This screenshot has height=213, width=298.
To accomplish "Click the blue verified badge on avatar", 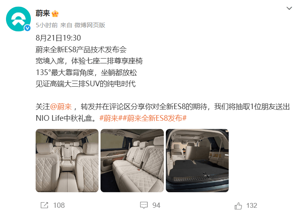I will [28, 28].
